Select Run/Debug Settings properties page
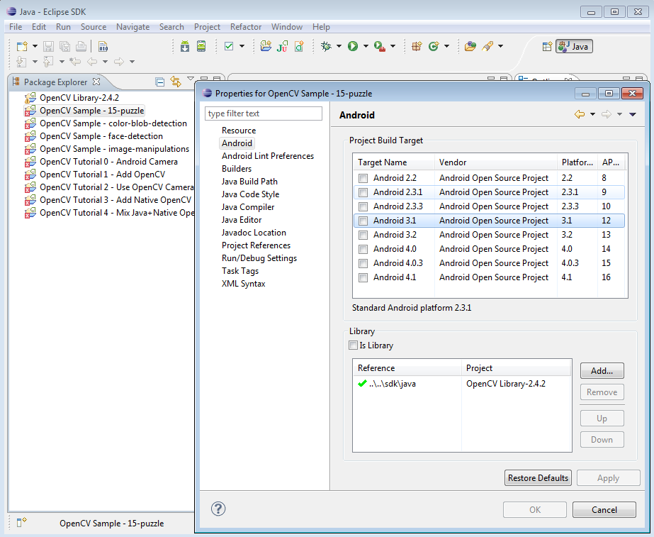 259,258
